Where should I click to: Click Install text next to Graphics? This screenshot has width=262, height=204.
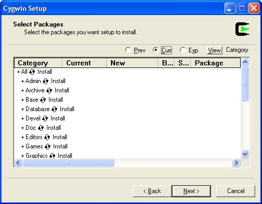pos(65,156)
